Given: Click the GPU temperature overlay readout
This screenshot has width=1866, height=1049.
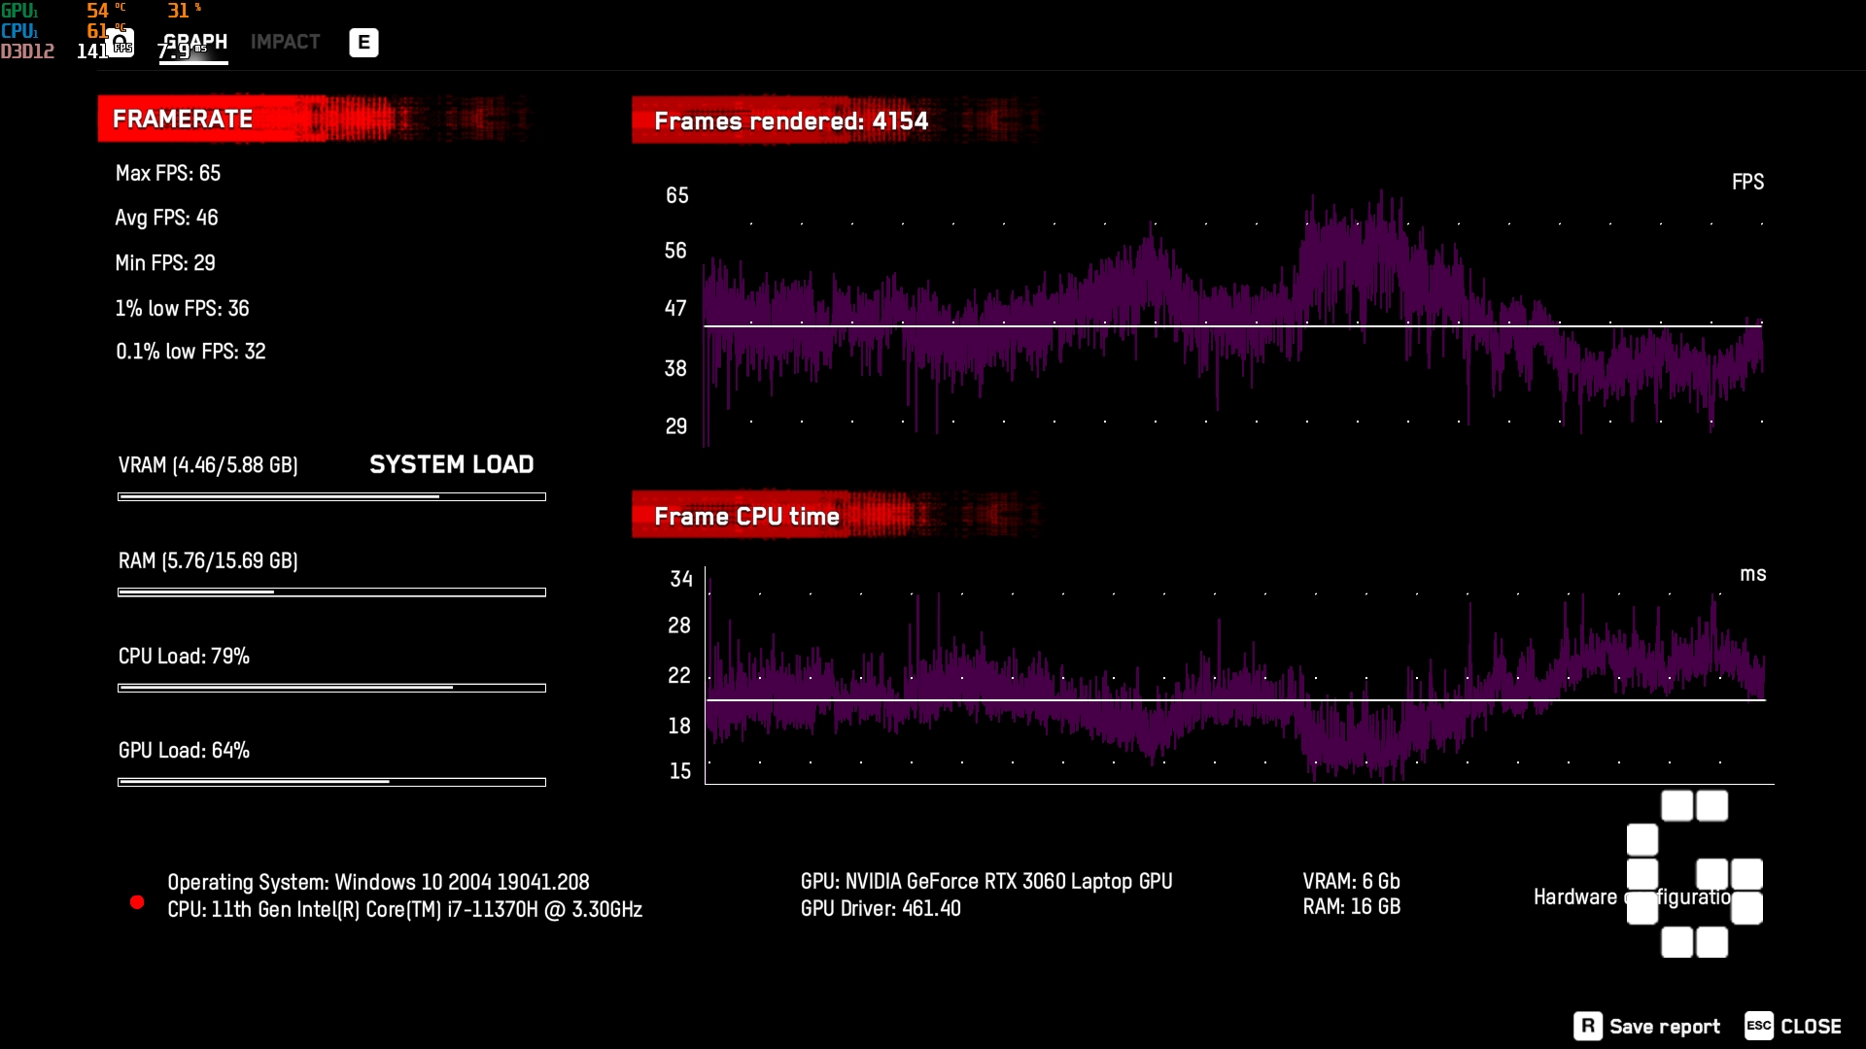Looking at the screenshot, I should pos(97,11).
